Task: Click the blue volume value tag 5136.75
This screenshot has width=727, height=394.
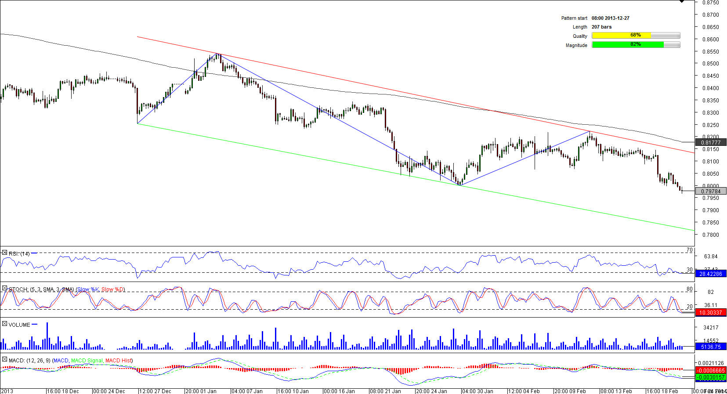Action: point(711,347)
